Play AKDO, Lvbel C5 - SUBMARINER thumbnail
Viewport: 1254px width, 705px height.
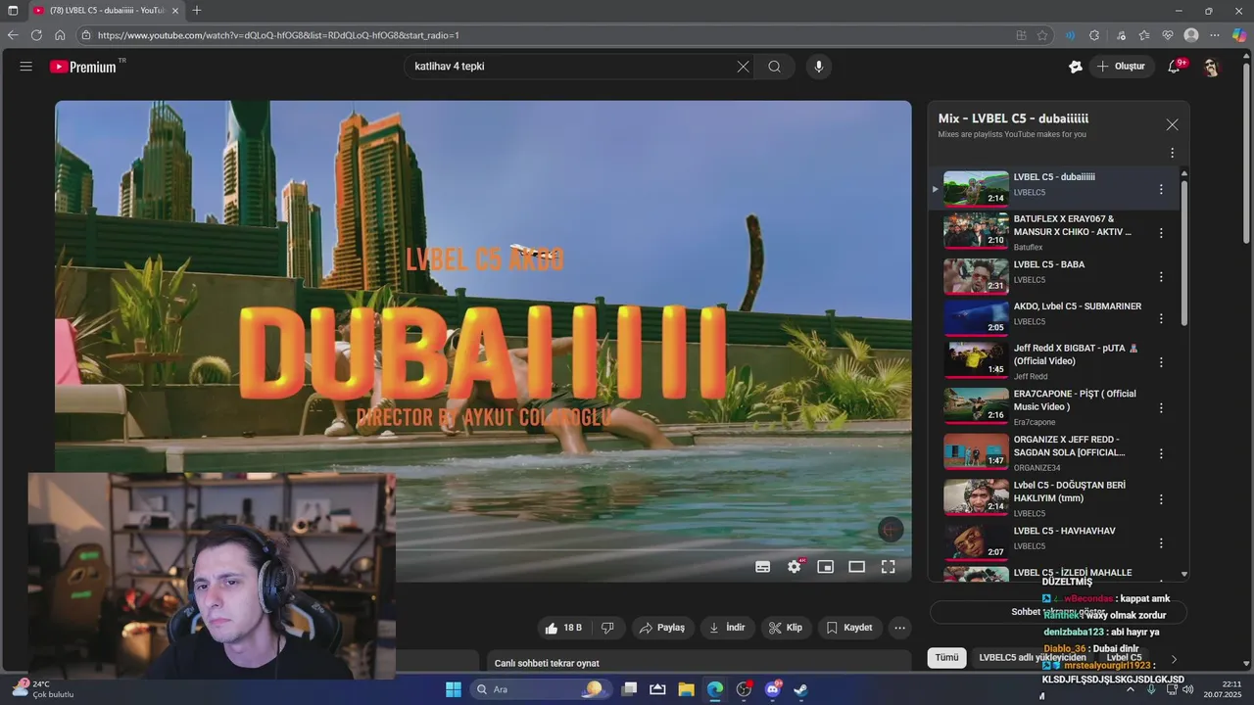[976, 318]
